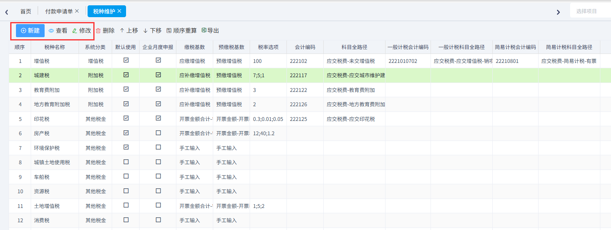
Task: Move row up with 上移 button
Action: click(129, 31)
